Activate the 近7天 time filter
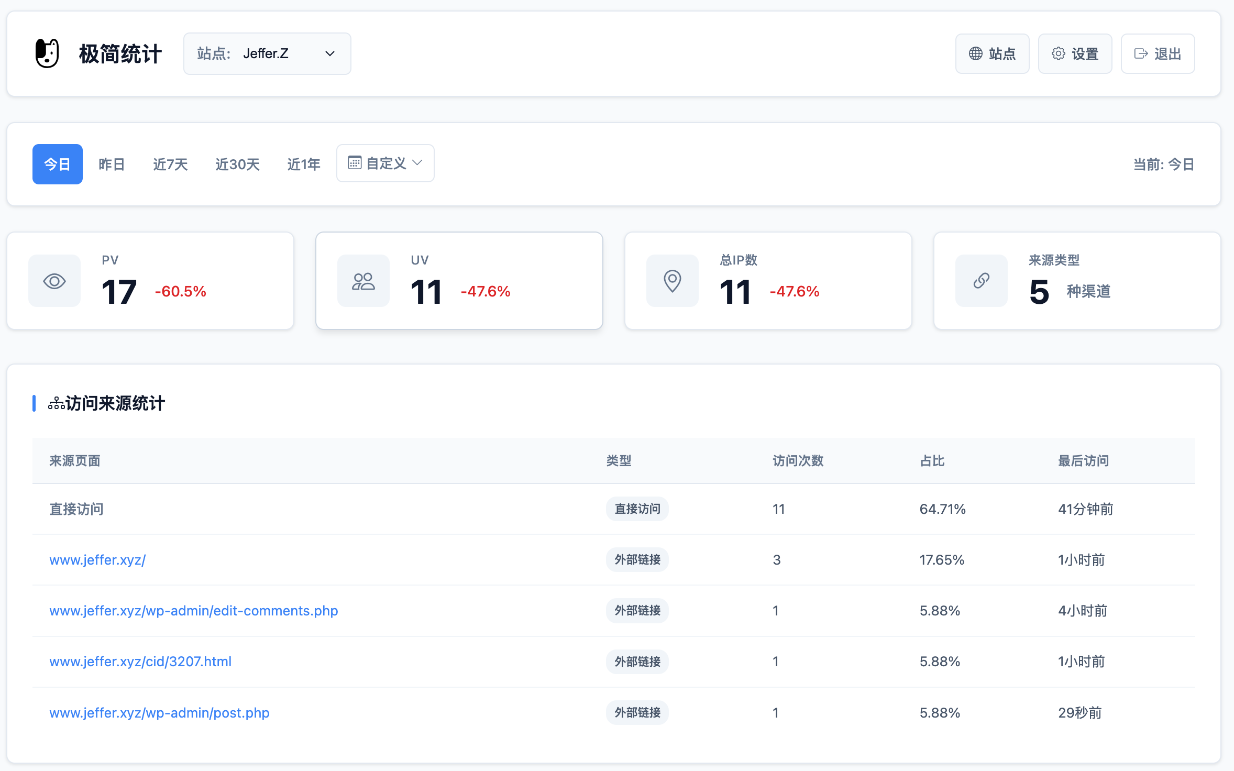 [170, 164]
